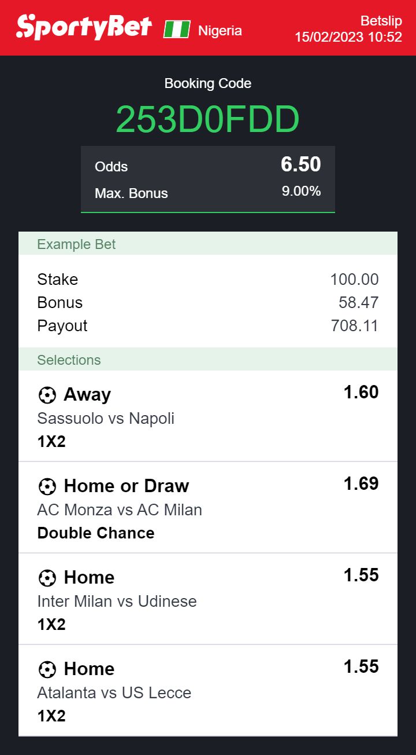Click the SportyBet logo
Image resolution: width=416 pixels, height=755 pixels.
click(x=84, y=27)
